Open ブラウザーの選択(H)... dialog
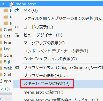 pos(44,76)
